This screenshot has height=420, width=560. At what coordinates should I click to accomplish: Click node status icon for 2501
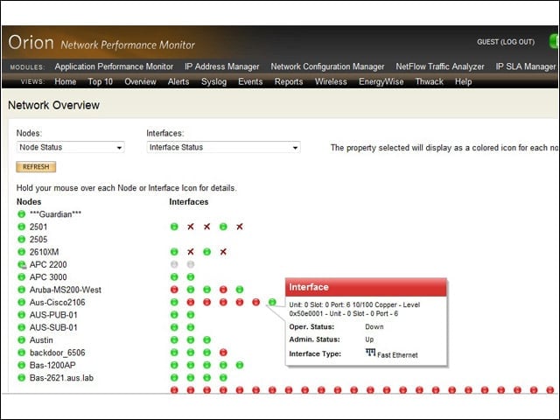coord(21,227)
